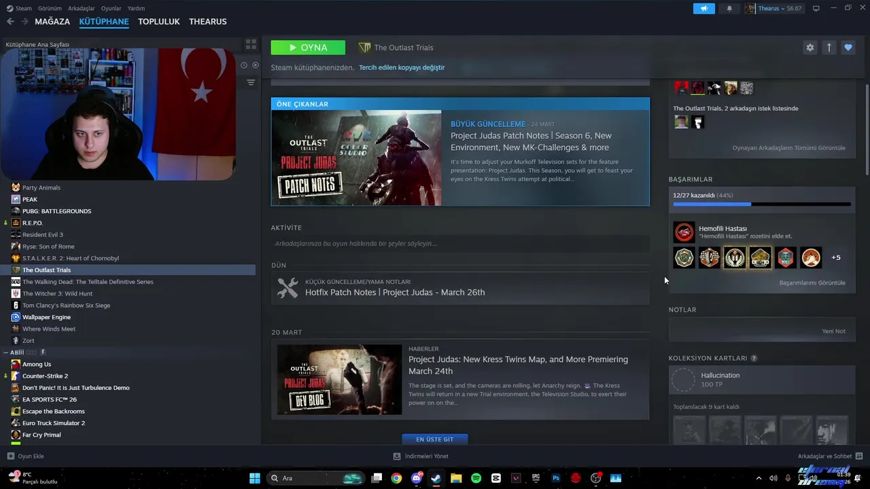The width and height of the screenshot is (870, 489).
Task: Click the recent clock filter icon
Action: pyautogui.click(x=244, y=65)
